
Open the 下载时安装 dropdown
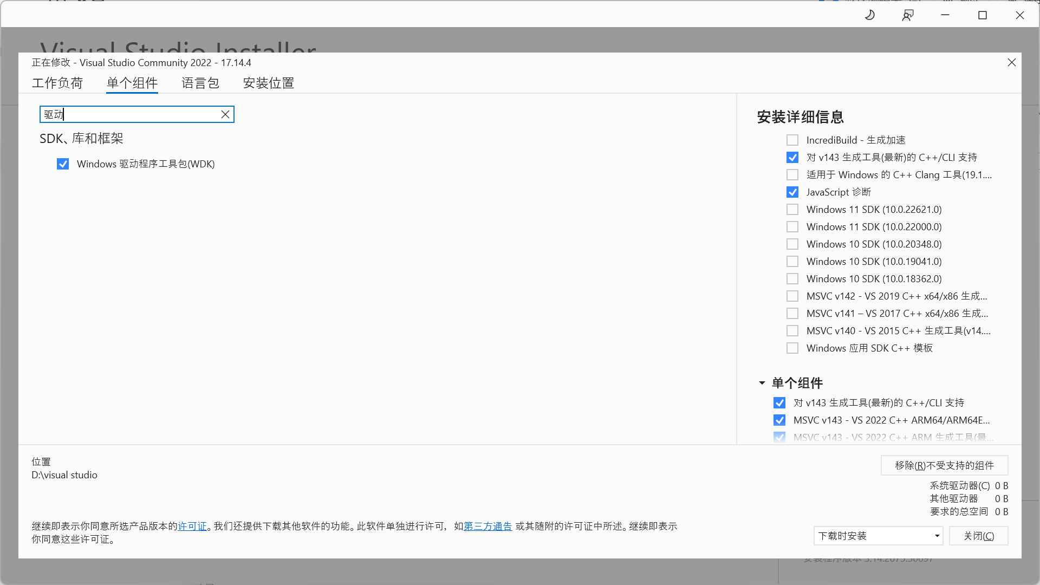point(878,536)
